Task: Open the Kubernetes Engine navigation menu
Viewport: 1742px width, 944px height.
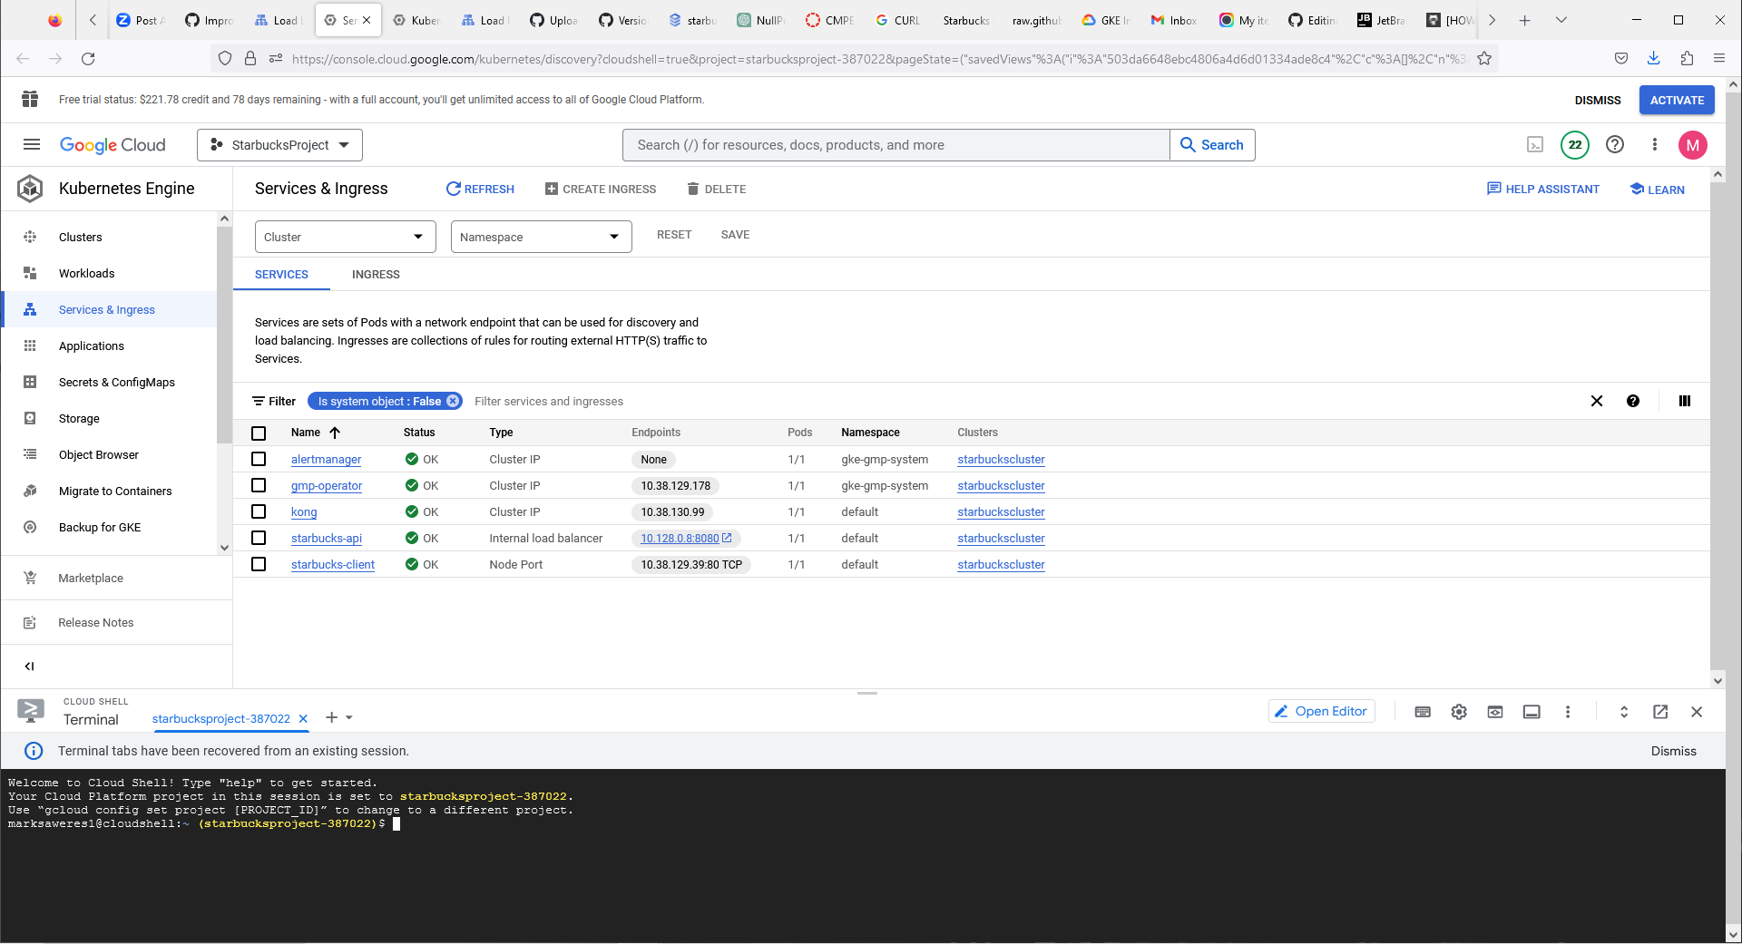Action: [x=31, y=144]
